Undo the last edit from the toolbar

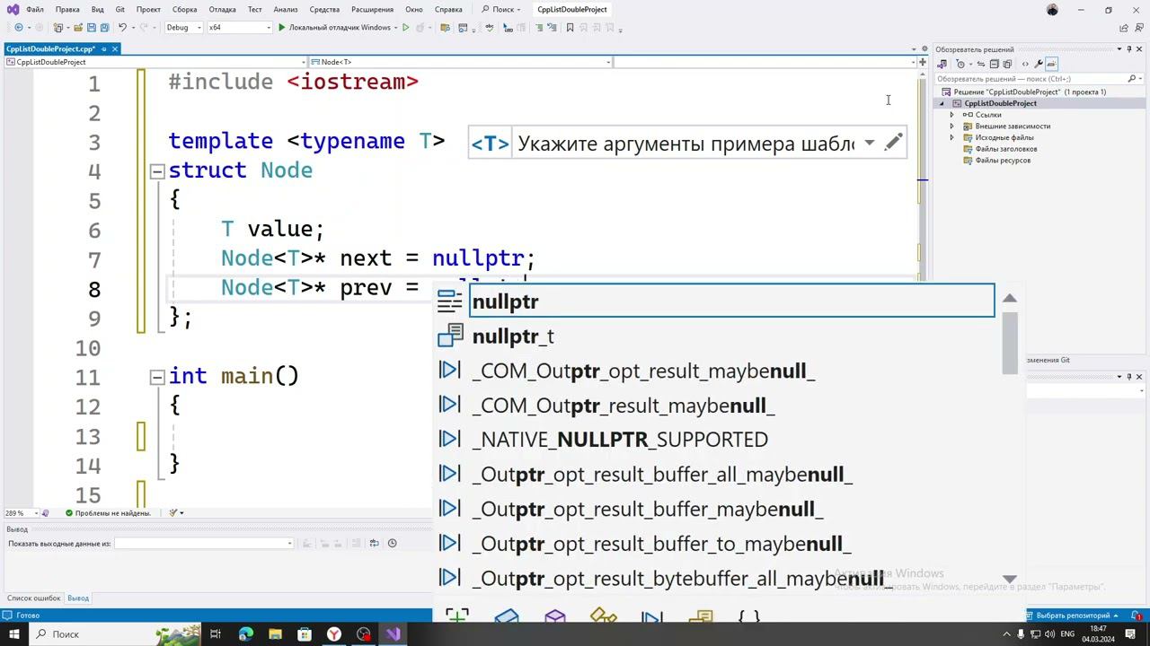(x=122, y=28)
